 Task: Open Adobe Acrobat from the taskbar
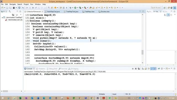tap(104, 98)
